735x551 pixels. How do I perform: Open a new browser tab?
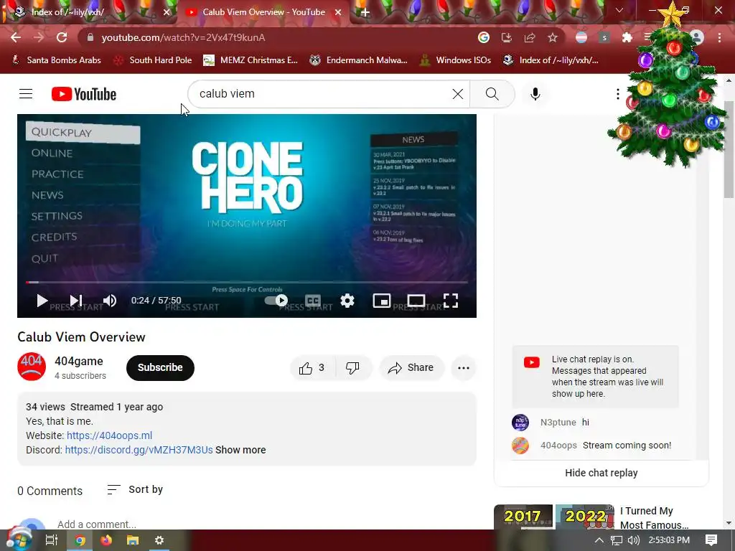click(x=365, y=13)
